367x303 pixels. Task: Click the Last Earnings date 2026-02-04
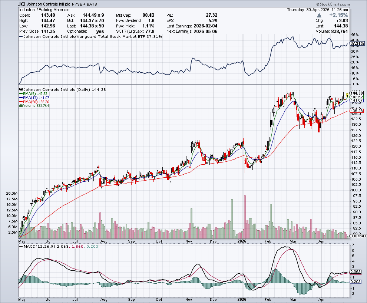205,26
